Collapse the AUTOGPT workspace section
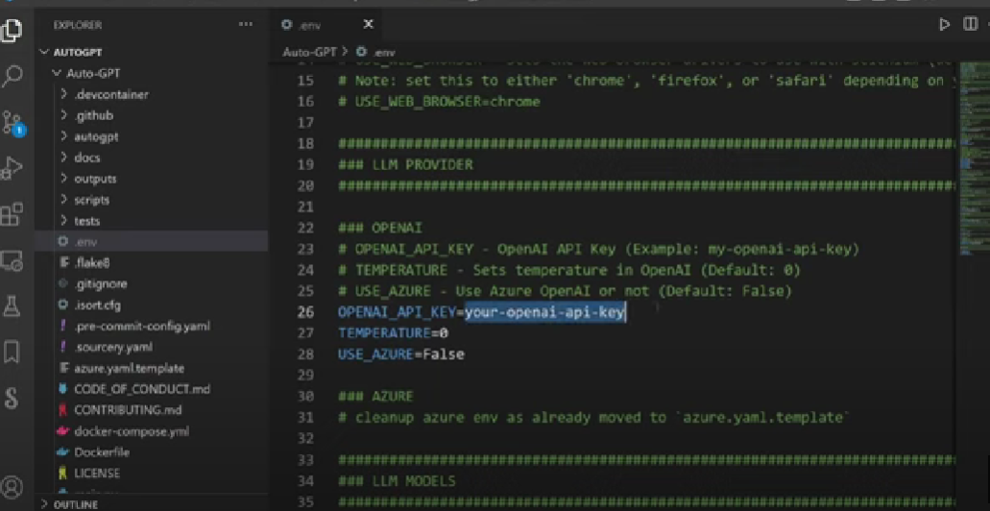Viewport: 990px width, 511px height. point(78,52)
